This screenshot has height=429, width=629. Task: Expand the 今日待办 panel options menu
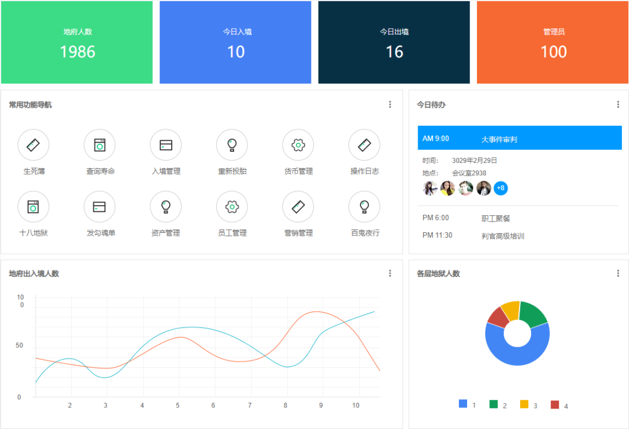pyautogui.click(x=618, y=105)
